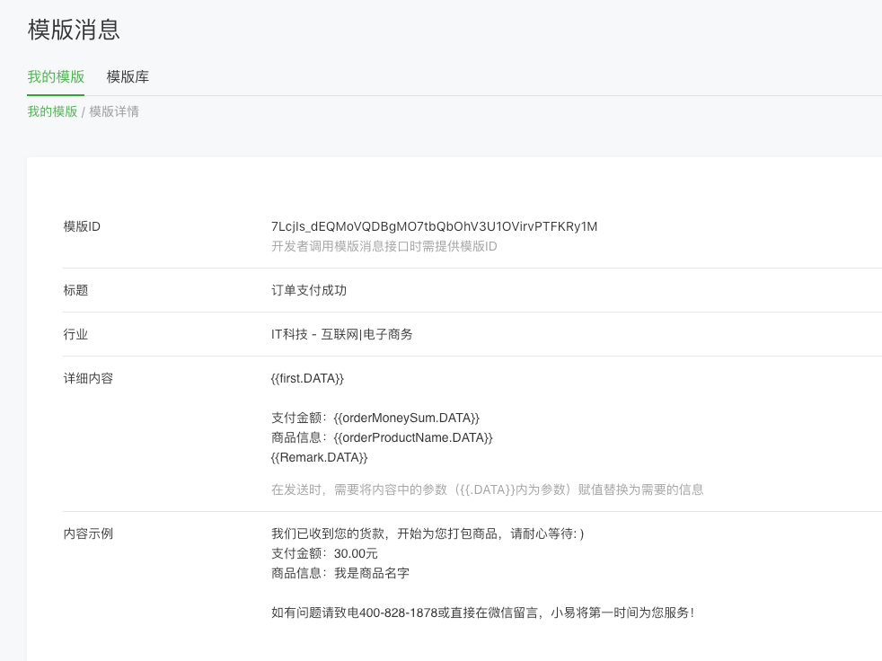The image size is (882, 661).
Task: Click the 内容示例 field label
Action: coord(88,533)
